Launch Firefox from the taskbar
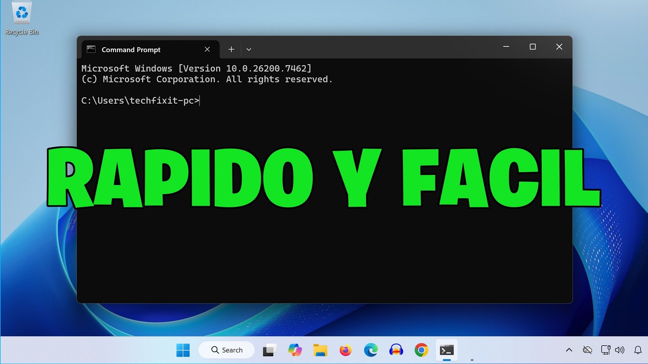Screen dimensions: 648x364 click(345, 350)
